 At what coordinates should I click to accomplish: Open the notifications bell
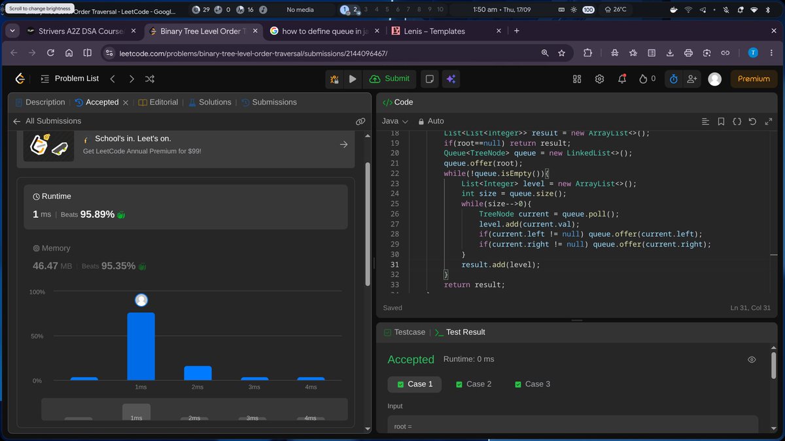pyautogui.click(x=621, y=79)
